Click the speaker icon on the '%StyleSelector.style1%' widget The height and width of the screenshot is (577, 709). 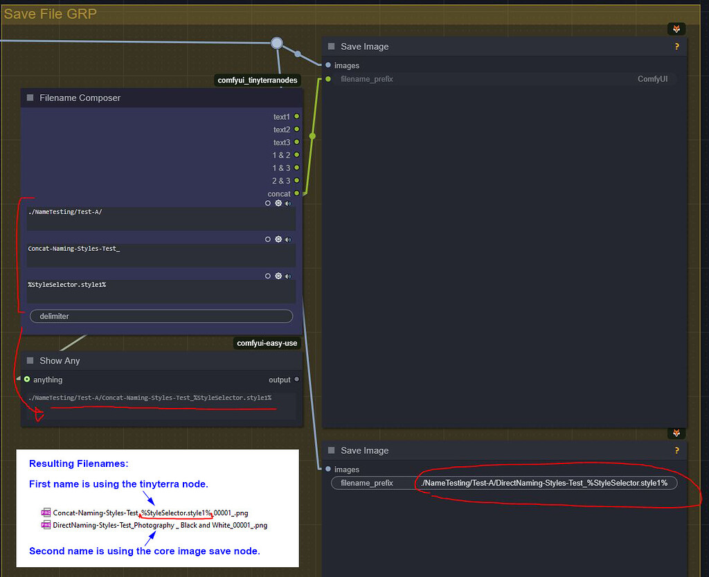click(287, 276)
